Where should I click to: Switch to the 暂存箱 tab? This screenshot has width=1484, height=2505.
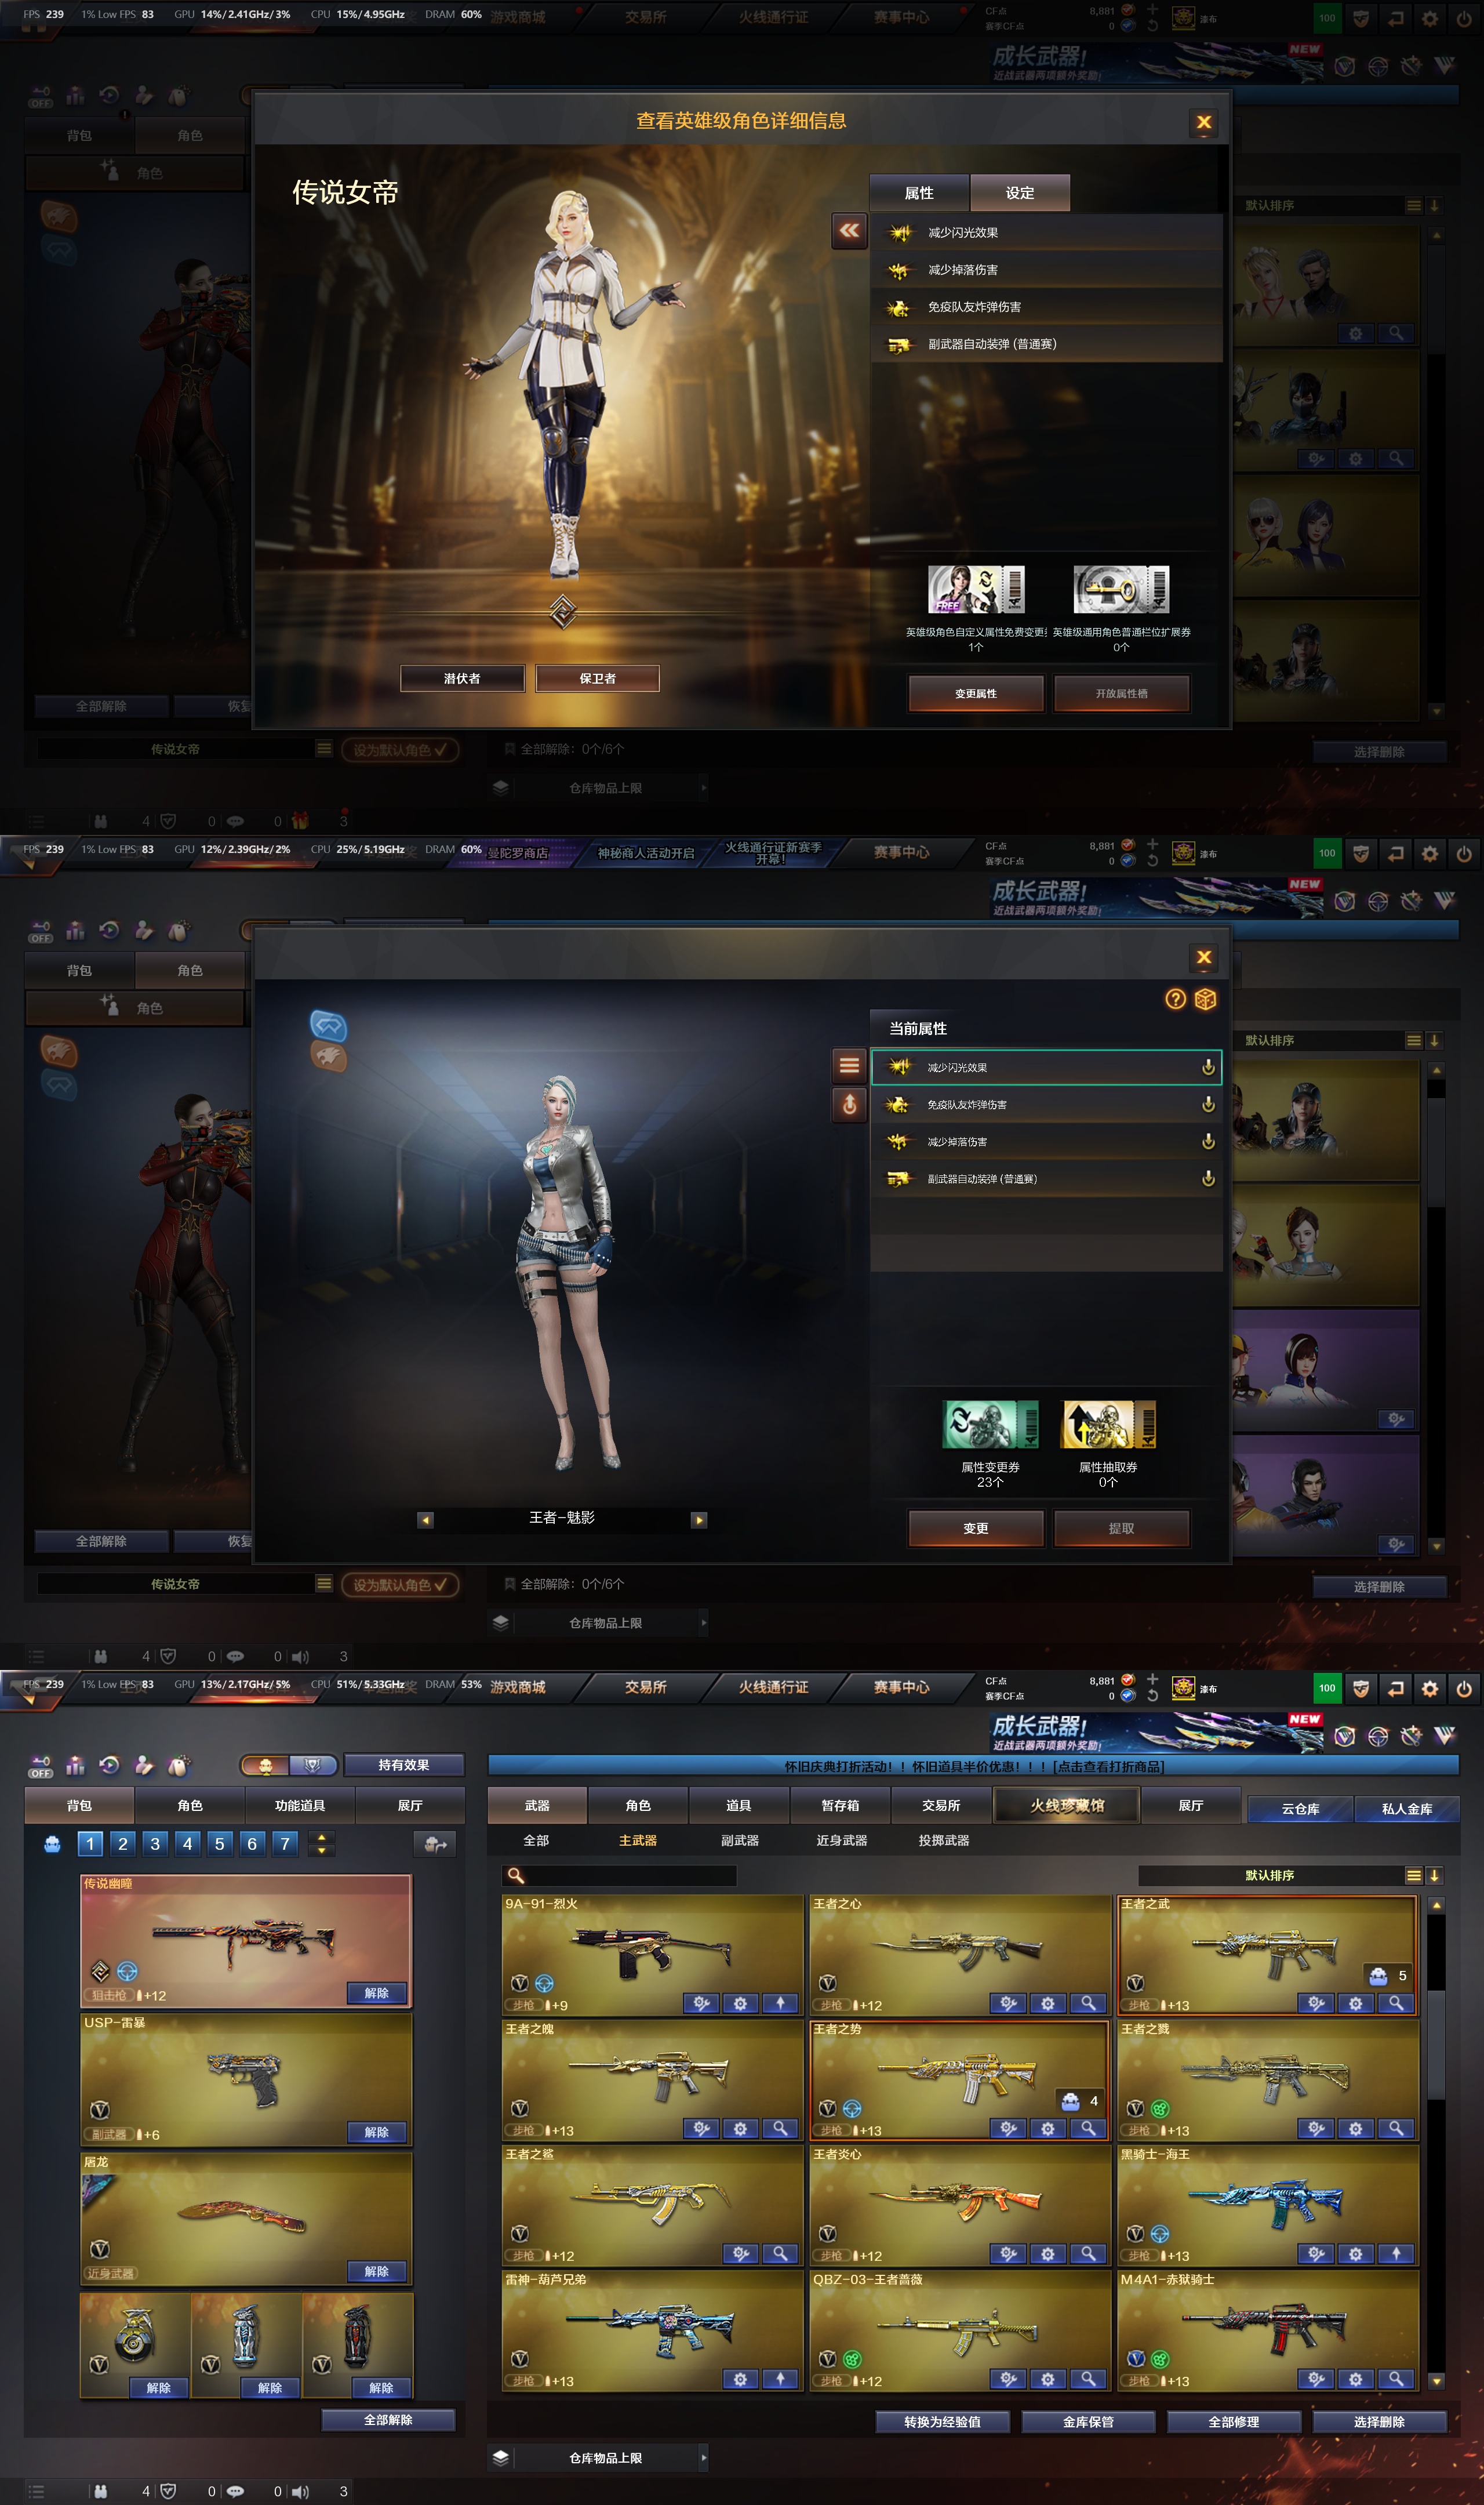point(840,1805)
